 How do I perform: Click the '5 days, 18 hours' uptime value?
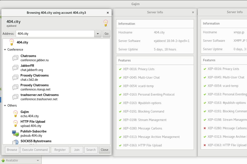tap(165, 49)
